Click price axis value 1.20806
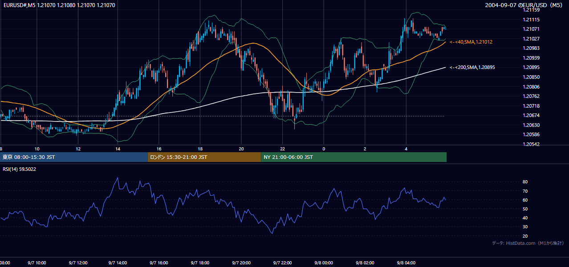Image resolution: width=569 pixels, height=267 pixels. (532, 87)
